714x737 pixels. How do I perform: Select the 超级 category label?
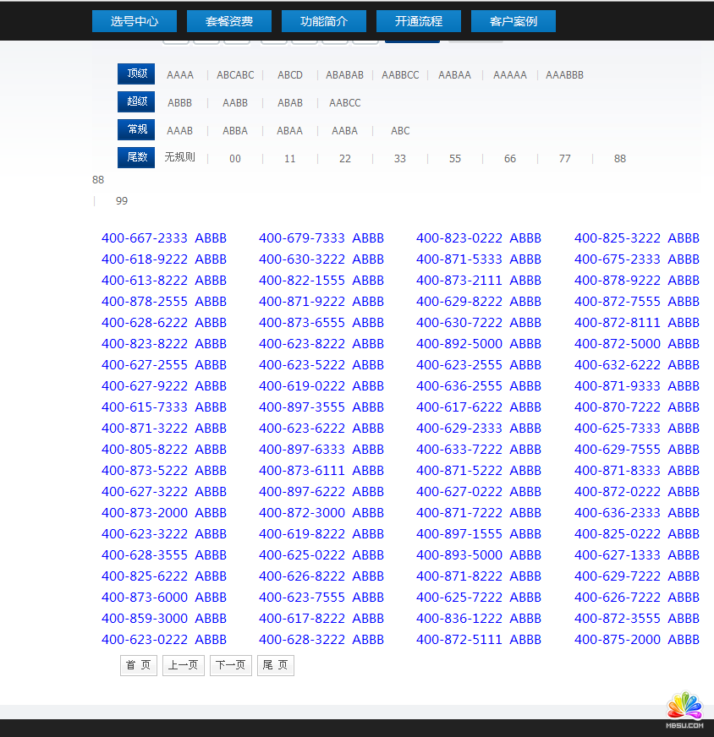136,102
